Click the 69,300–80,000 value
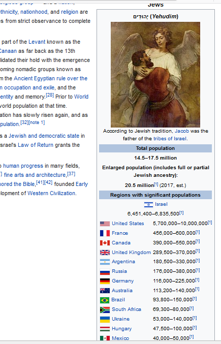Viewport: 221px width, 344px height. [171, 309]
